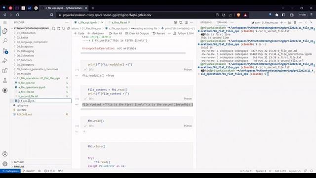The image size is (316, 178).
Task: Collapse all folders in Explorer
Action: [x=68, y=28]
